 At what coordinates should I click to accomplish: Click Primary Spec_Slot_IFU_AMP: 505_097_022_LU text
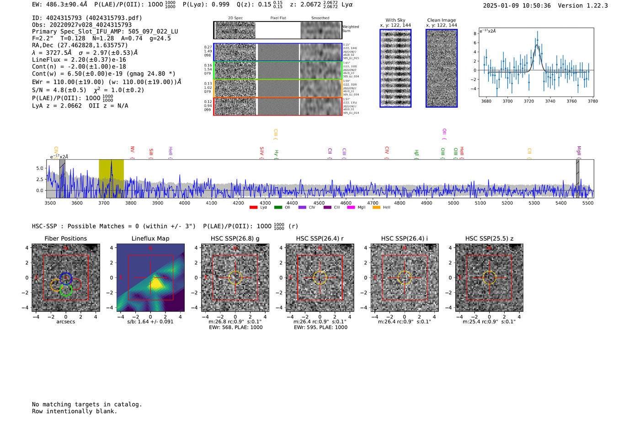(105, 32)
